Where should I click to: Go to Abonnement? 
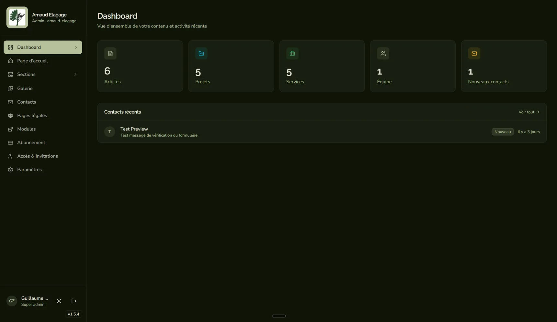(43, 143)
